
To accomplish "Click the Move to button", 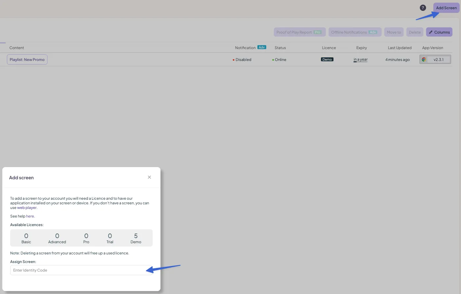I will tap(394, 32).
